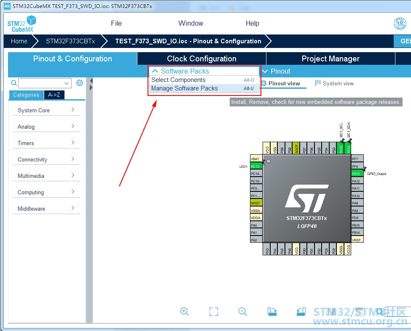Click the PA15 I2C1_SCL pin
This screenshot has width=411, height=331.
pos(341,148)
